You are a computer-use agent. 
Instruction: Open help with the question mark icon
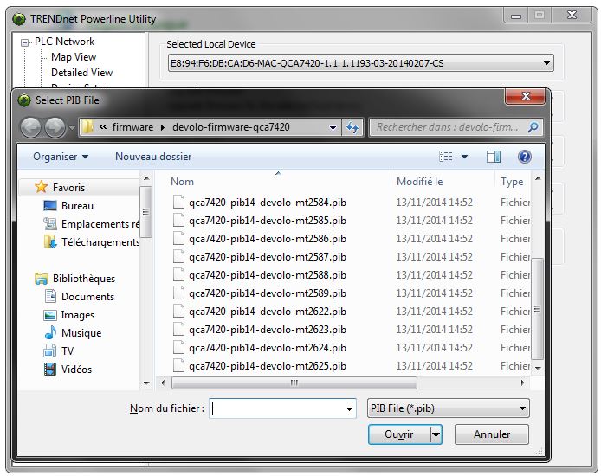click(x=524, y=157)
